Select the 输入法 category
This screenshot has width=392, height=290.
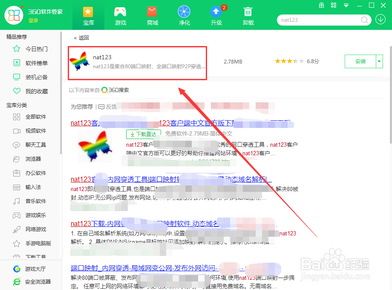pos(33,187)
